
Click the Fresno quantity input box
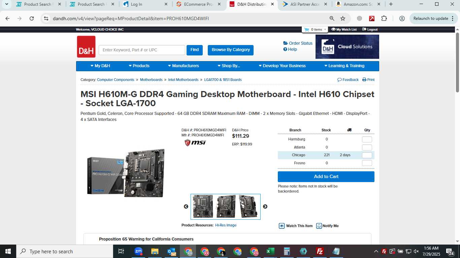click(367, 163)
